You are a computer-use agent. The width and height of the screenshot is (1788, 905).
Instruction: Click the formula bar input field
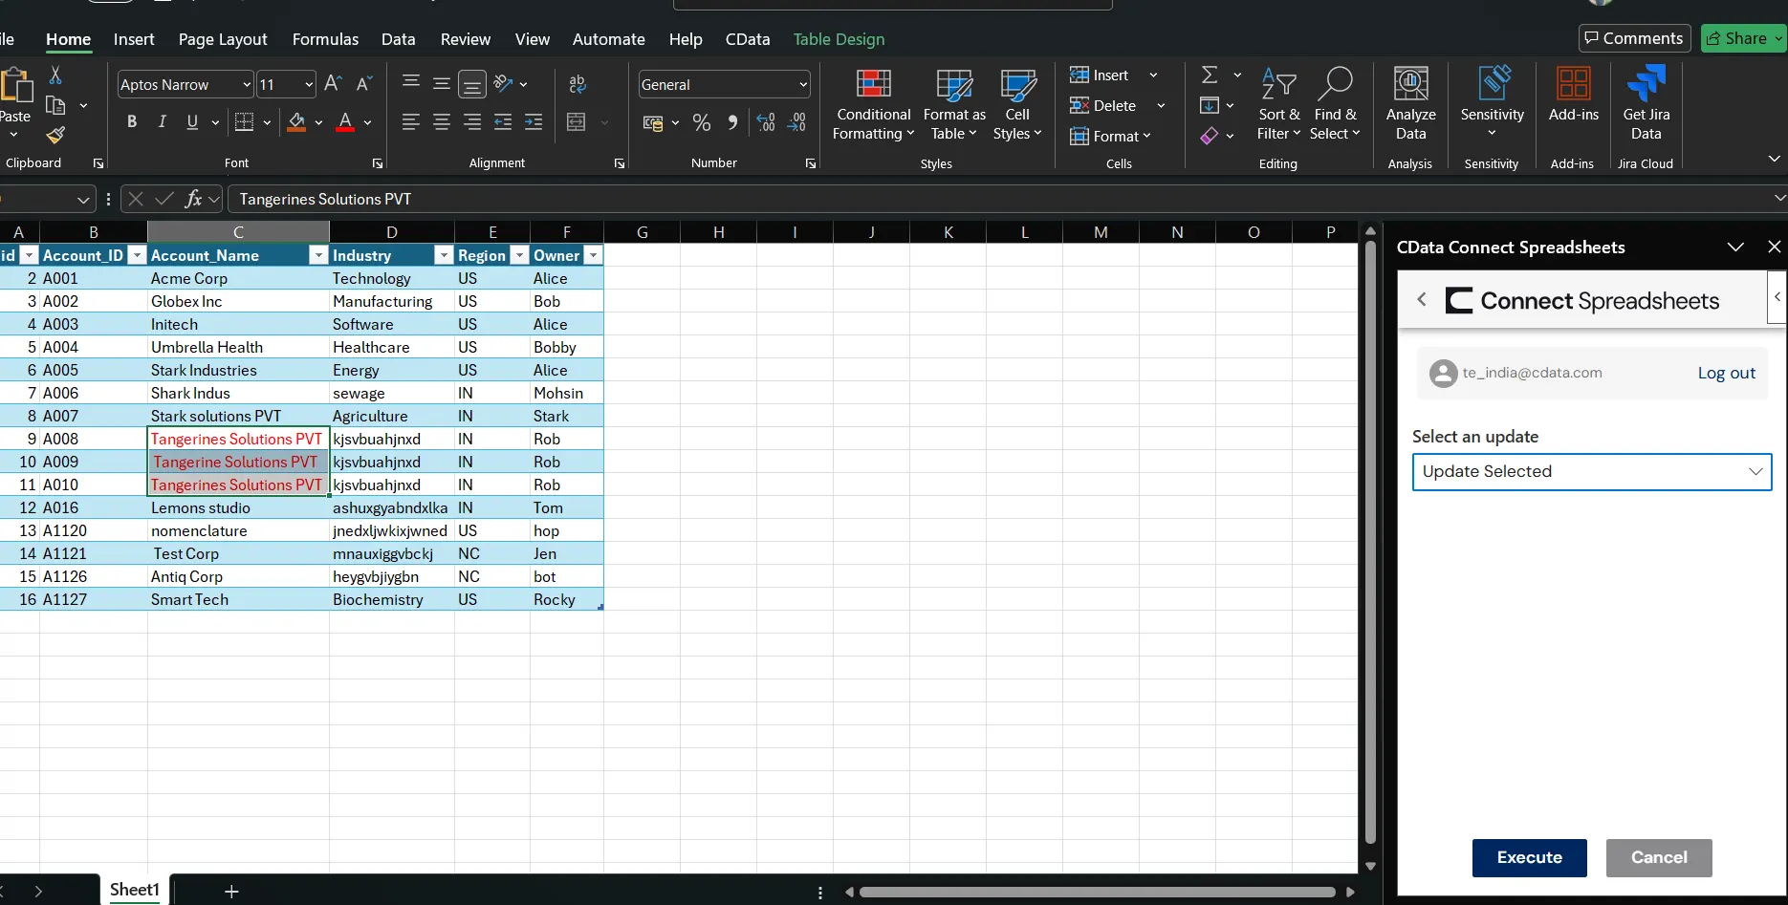click(x=999, y=199)
